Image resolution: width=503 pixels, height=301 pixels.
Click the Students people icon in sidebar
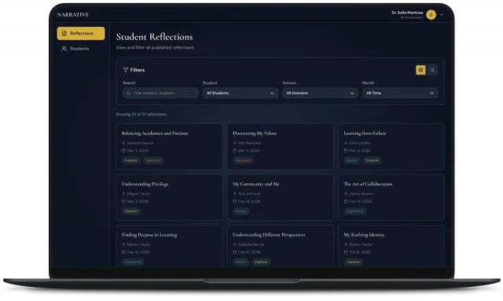[x=64, y=49]
